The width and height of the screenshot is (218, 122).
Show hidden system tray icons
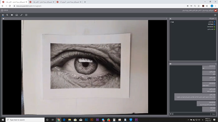[x=188, y=120]
